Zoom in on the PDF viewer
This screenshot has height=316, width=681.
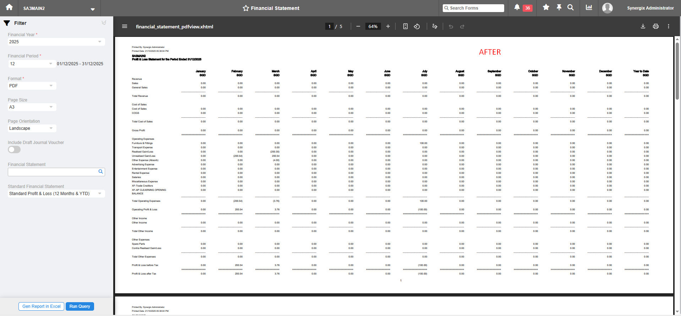(x=388, y=27)
